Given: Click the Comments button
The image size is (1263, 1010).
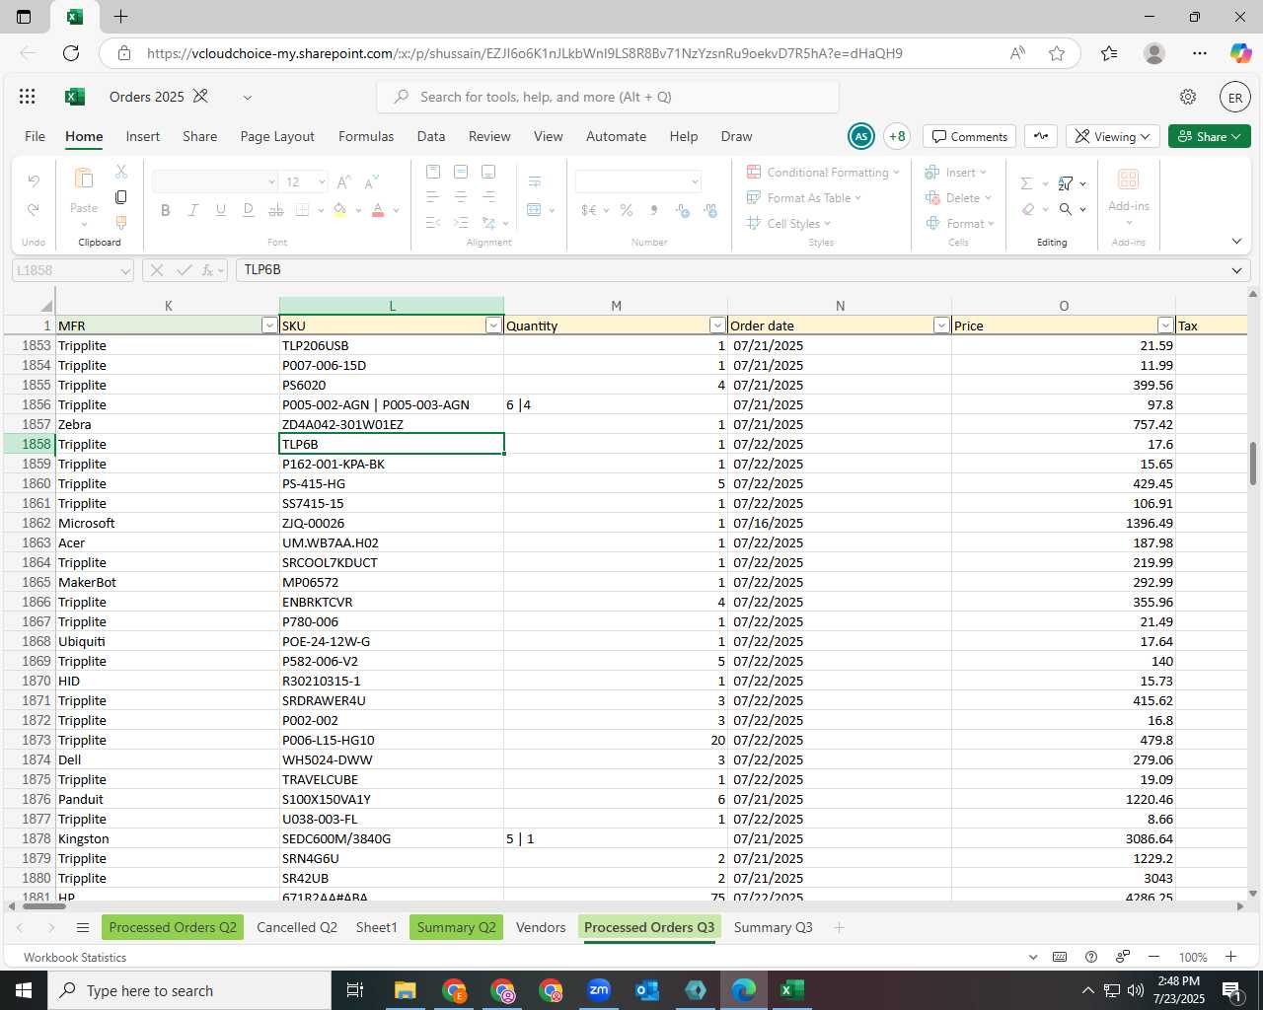Looking at the screenshot, I should click(970, 136).
